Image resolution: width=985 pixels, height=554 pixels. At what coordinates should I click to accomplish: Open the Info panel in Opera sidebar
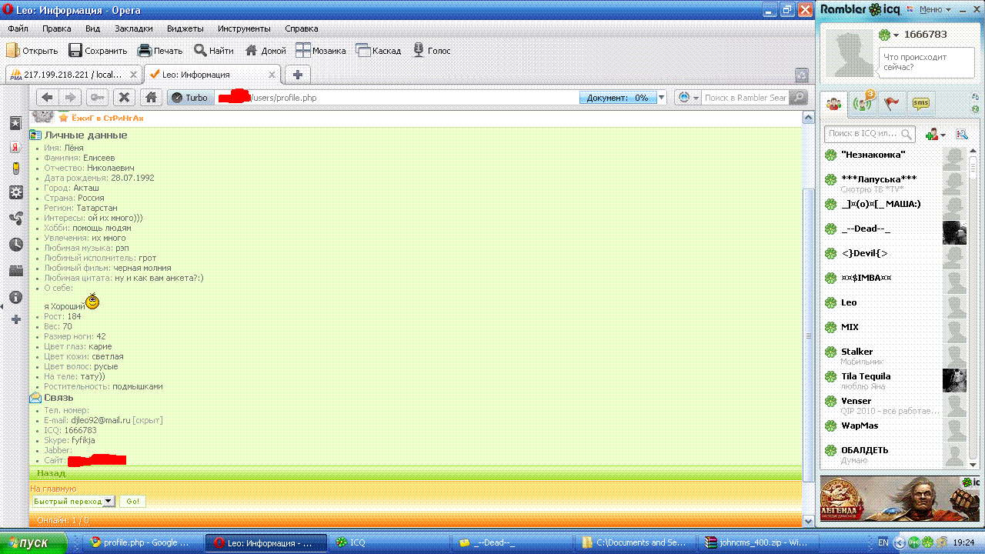tap(15, 296)
